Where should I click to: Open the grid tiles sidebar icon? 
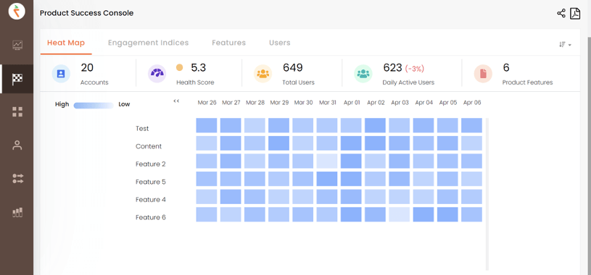(17, 111)
